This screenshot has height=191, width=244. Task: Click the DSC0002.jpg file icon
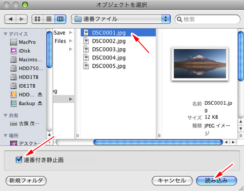tap(86, 41)
